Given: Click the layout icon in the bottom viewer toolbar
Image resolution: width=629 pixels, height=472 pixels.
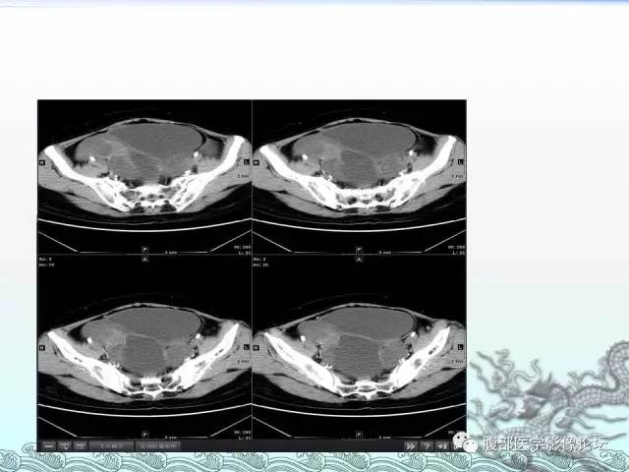Looking at the screenshot, I should pyautogui.click(x=81, y=445).
